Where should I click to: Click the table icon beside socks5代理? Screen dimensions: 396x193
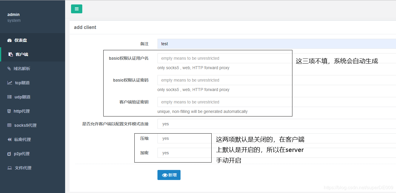tap(9, 125)
